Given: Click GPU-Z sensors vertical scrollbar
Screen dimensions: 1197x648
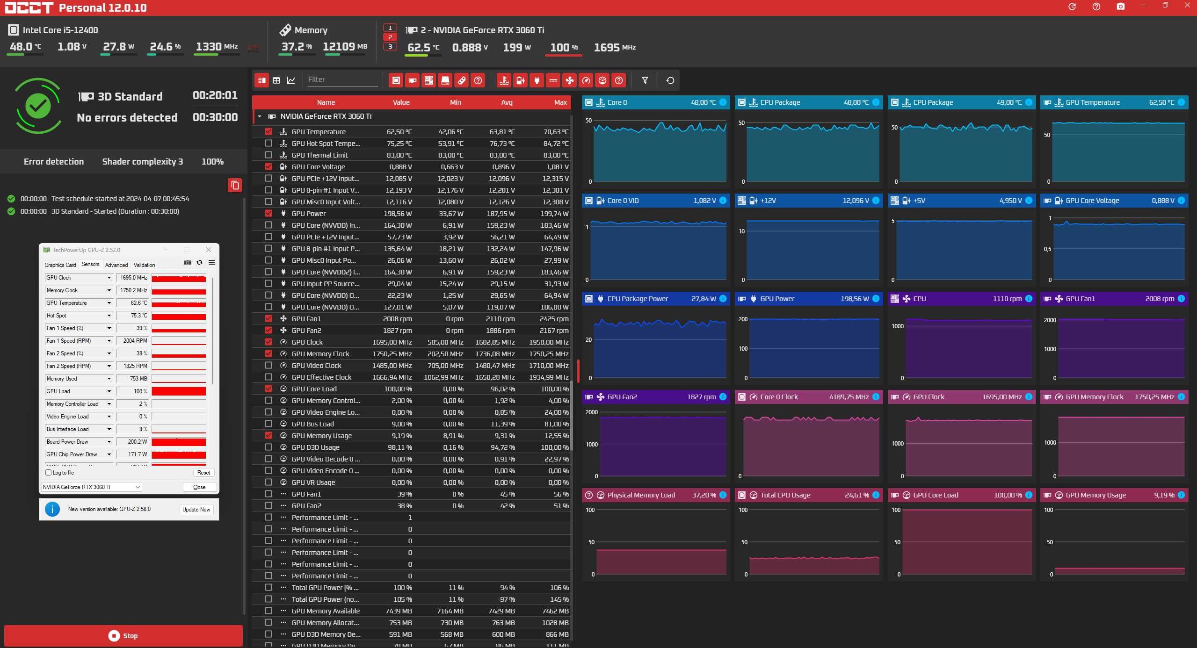Looking at the screenshot, I should tap(213, 330).
